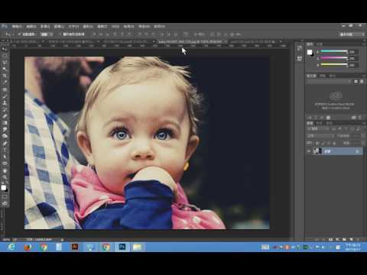This screenshot has width=367, height=275.
Task: Select the Eyedropper tool
Action: pyautogui.click(x=5, y=82)
